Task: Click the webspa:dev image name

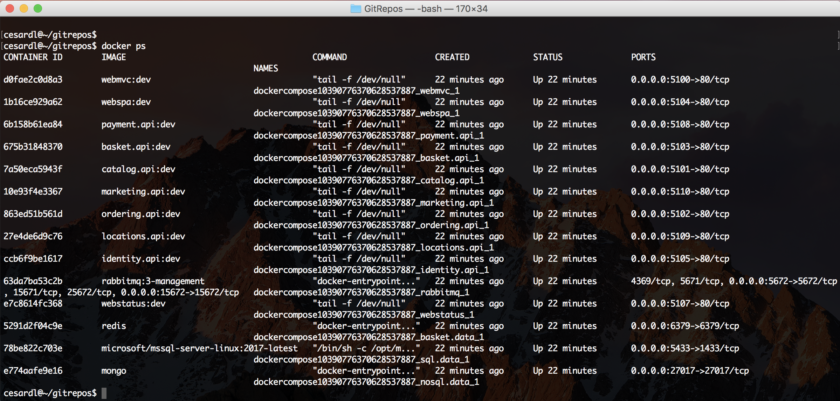Action: pyautogui.click(x=126, y=102)
